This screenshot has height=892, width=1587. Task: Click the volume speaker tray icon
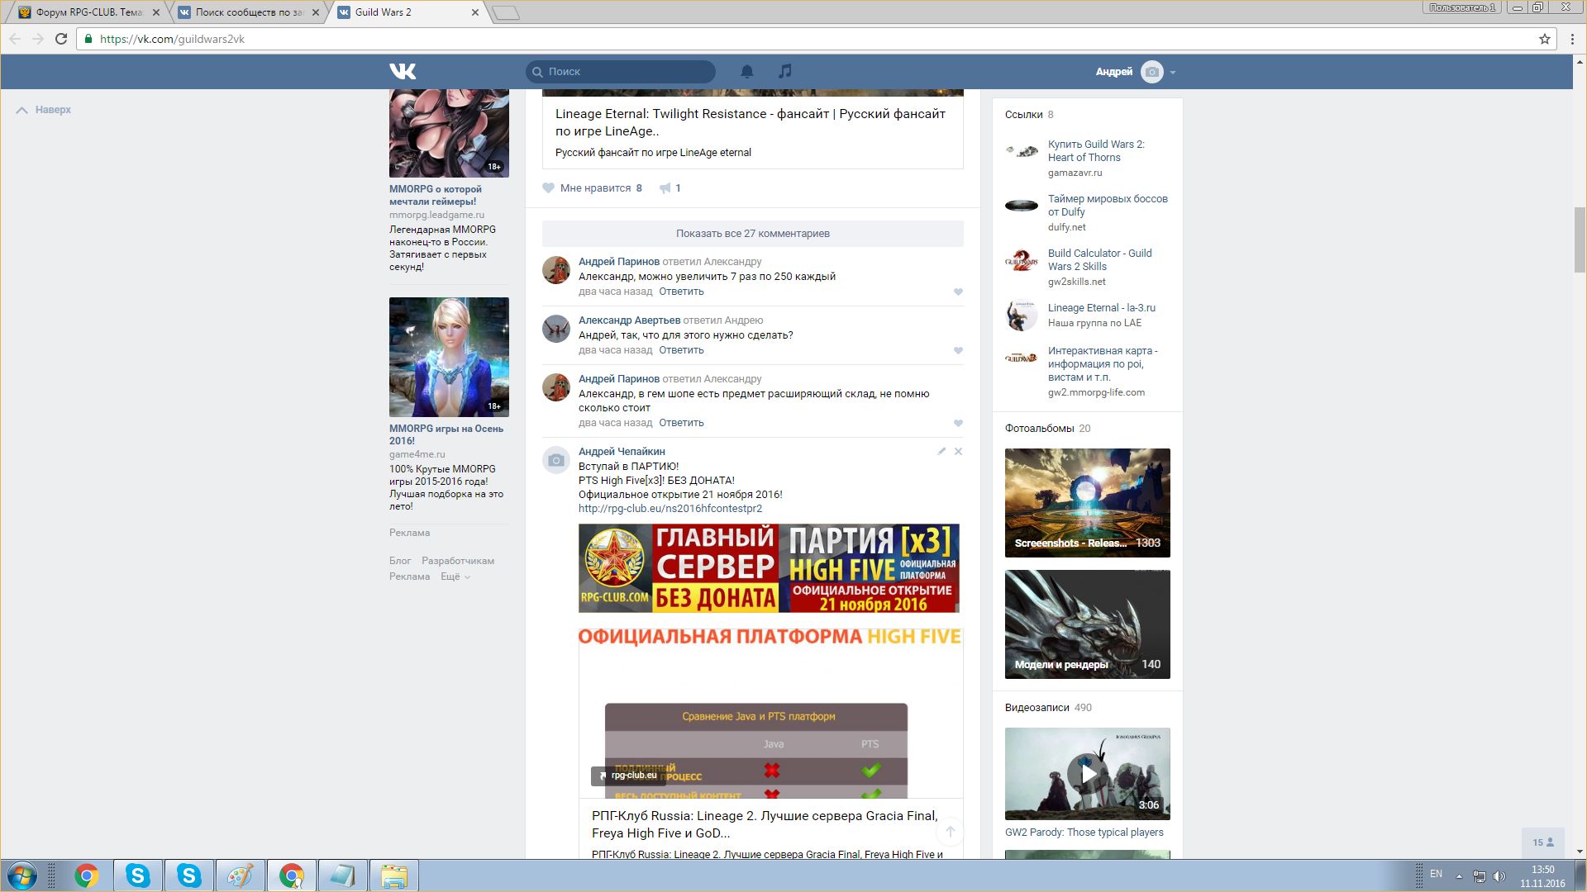[1499, 875]
